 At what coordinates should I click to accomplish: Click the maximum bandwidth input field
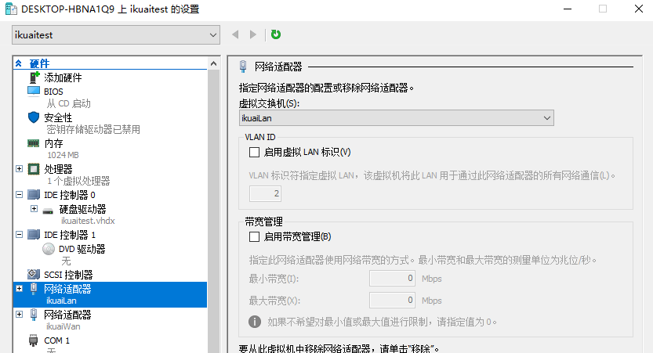(x=392, y=301)
